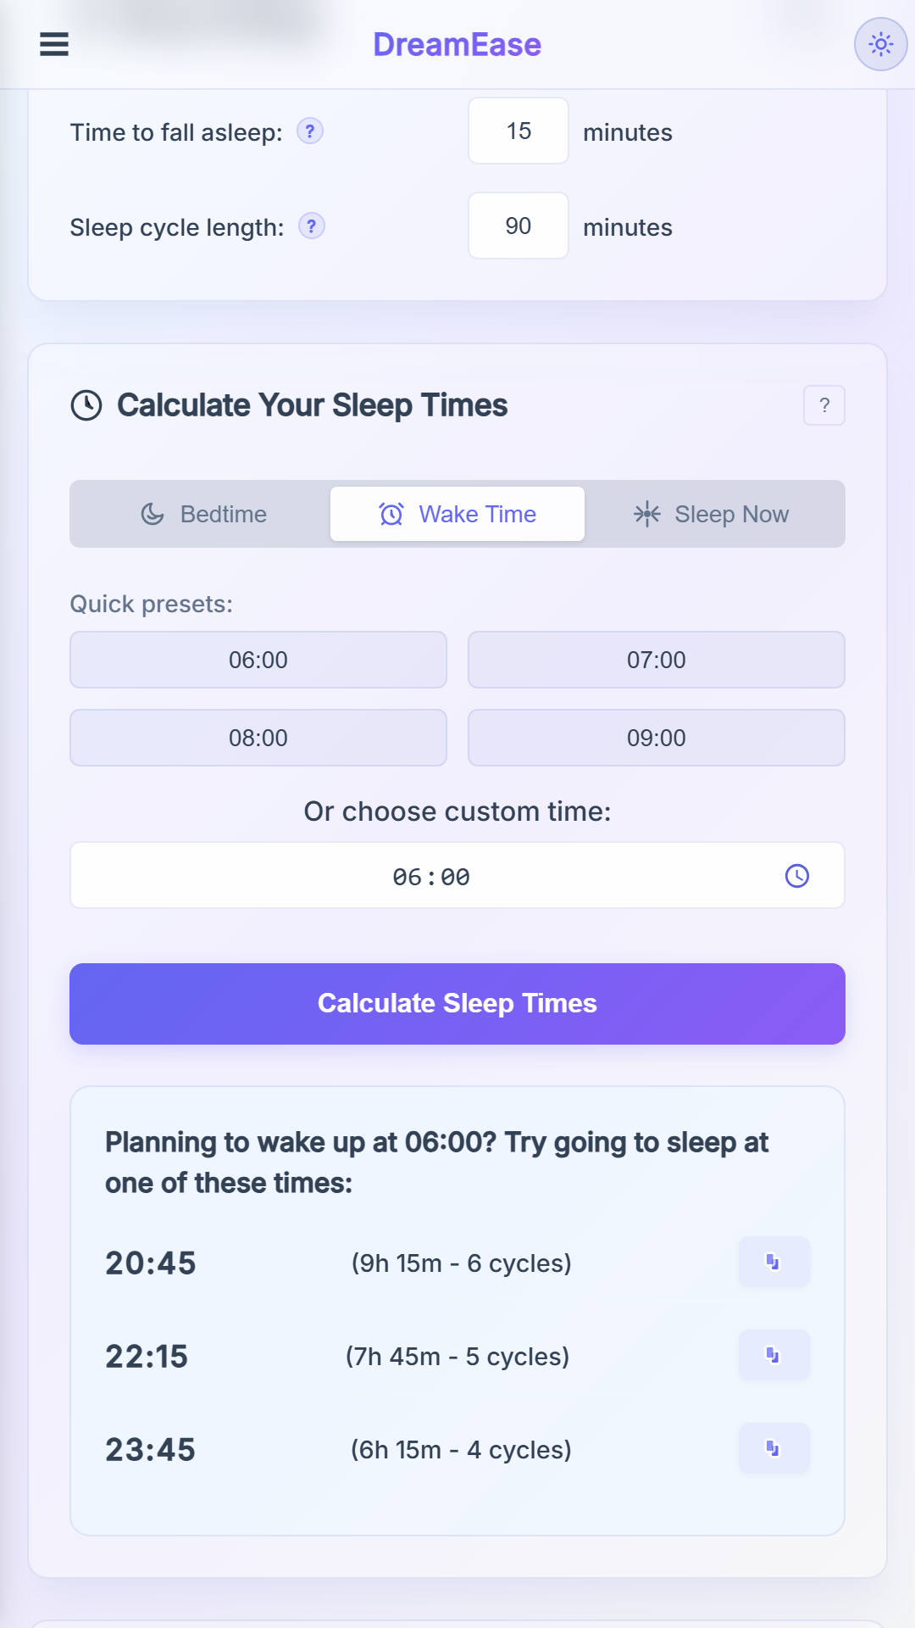Toggle the light/dark theme sun button
Screen dimensions: 915x1628
pos(881,44)
